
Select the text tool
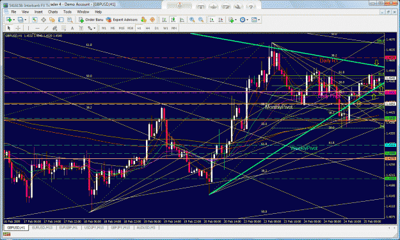pos(72,28)
